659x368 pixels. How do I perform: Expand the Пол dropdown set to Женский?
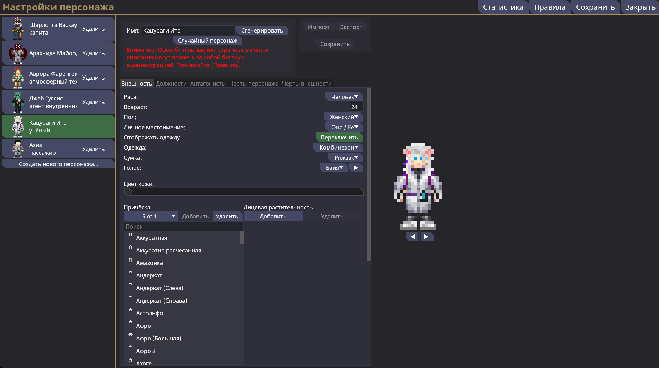coord(343,117)
